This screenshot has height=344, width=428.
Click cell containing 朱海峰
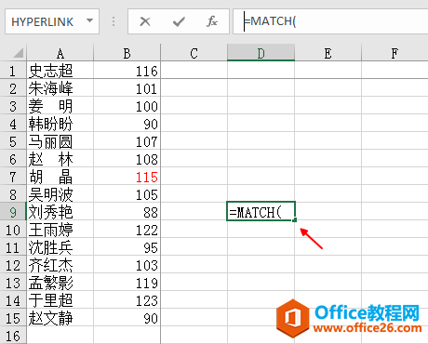click(60, 88)
